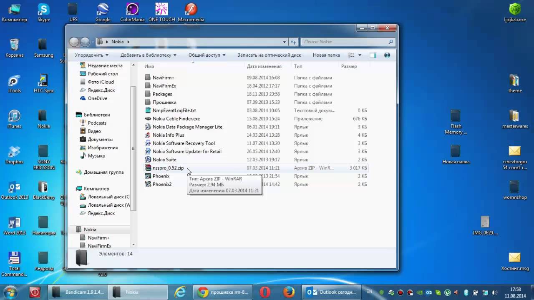Select Nokia Software Recovery Tool shortcut

click(x=183, y=143)
